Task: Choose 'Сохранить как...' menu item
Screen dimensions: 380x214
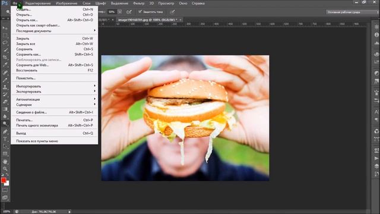Action: tap(55, 54)
